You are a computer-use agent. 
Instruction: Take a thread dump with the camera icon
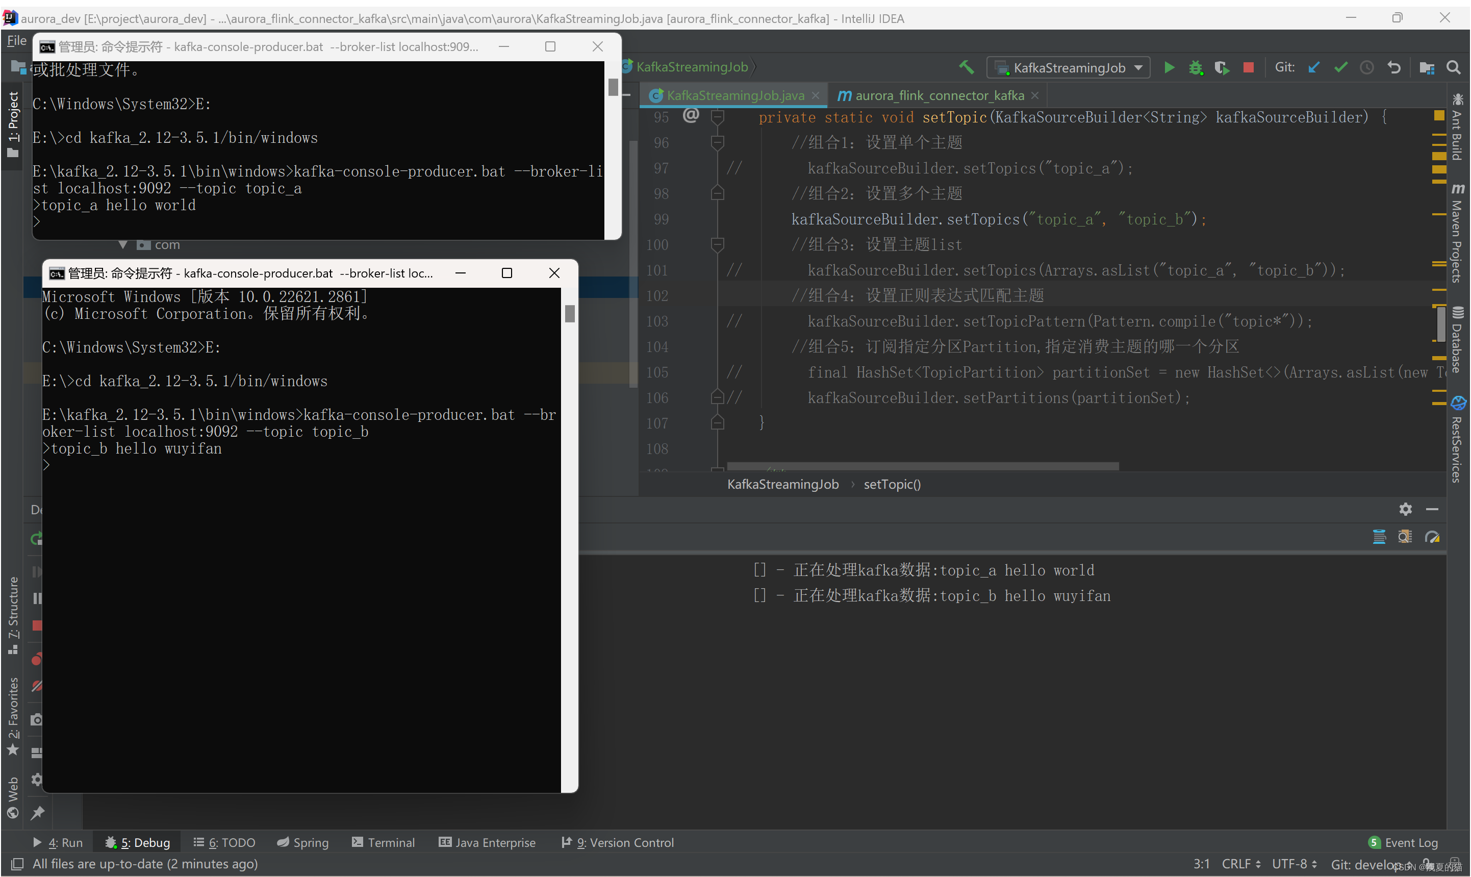click(37, 719)
